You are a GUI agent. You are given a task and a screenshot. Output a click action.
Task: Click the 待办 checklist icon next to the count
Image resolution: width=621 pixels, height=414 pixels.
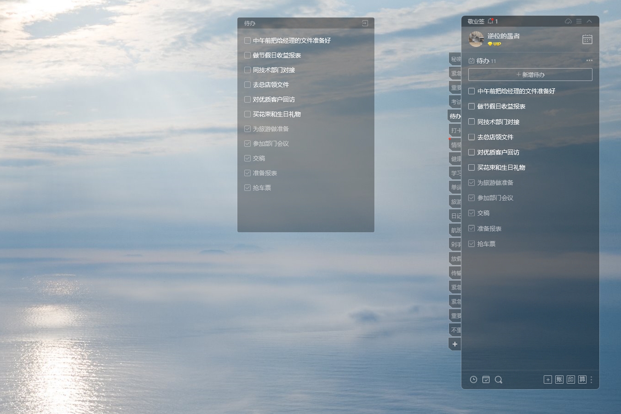click(471, 61)
